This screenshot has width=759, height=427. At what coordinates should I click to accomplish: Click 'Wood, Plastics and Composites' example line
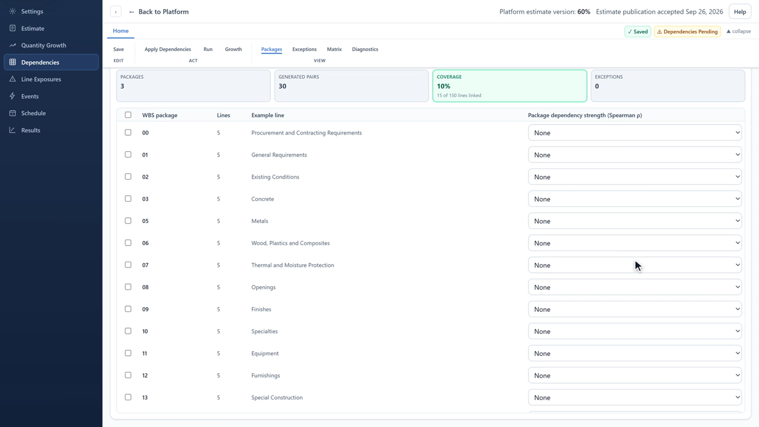click(291, 243)
